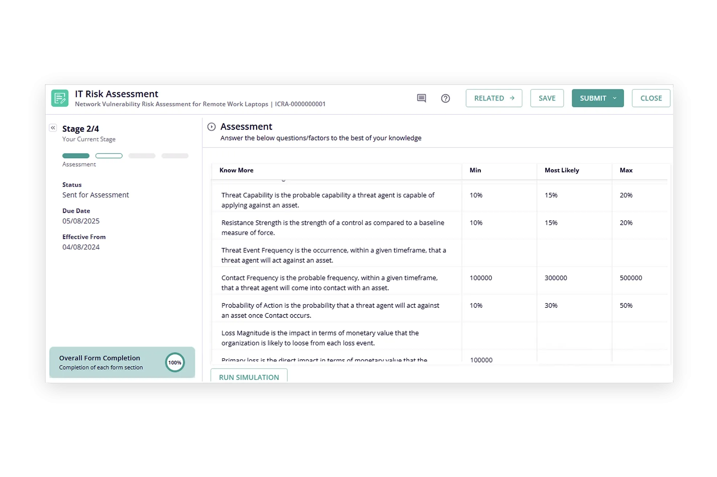This screenshot has width=717, height=477.
Task: Edit Probability of Action Max 50%
Action: (x=626, y=305)
